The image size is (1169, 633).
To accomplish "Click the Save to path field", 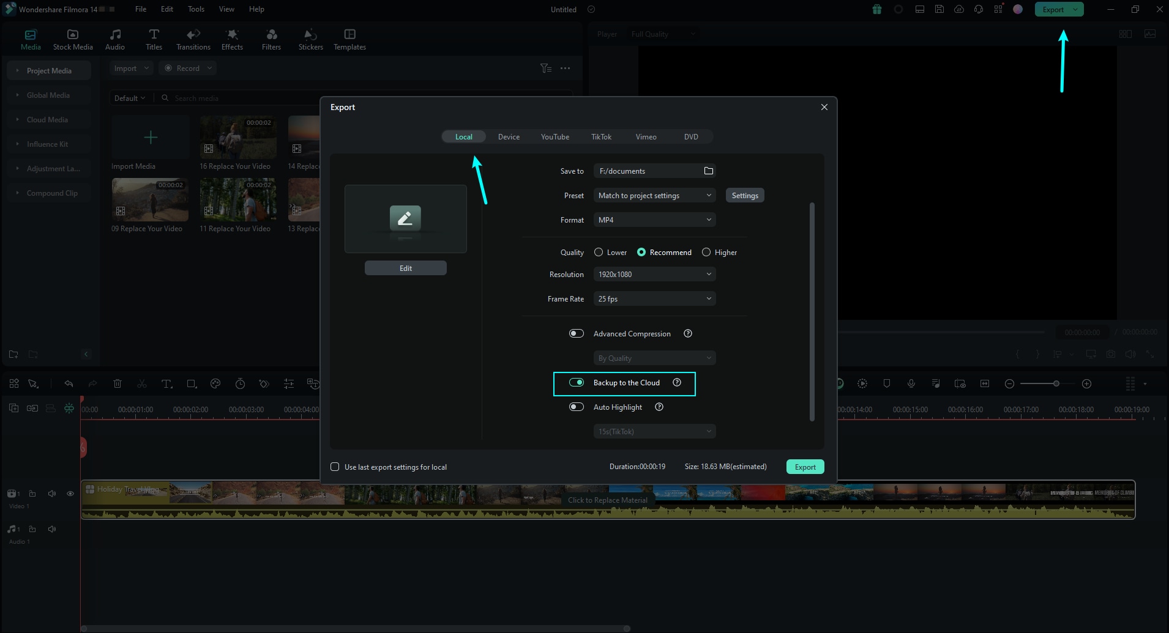I will [654, 171].
